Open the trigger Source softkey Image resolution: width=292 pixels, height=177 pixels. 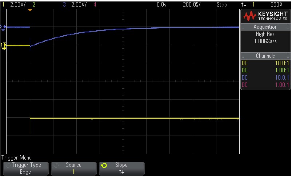[74, 168]
